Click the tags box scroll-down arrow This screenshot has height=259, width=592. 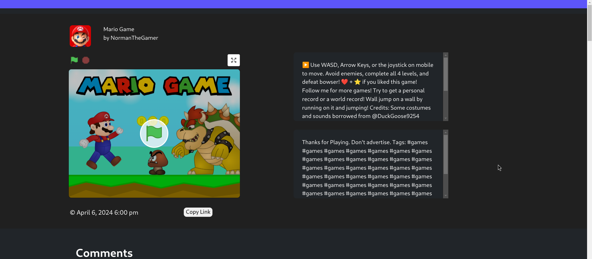(446, 196)
